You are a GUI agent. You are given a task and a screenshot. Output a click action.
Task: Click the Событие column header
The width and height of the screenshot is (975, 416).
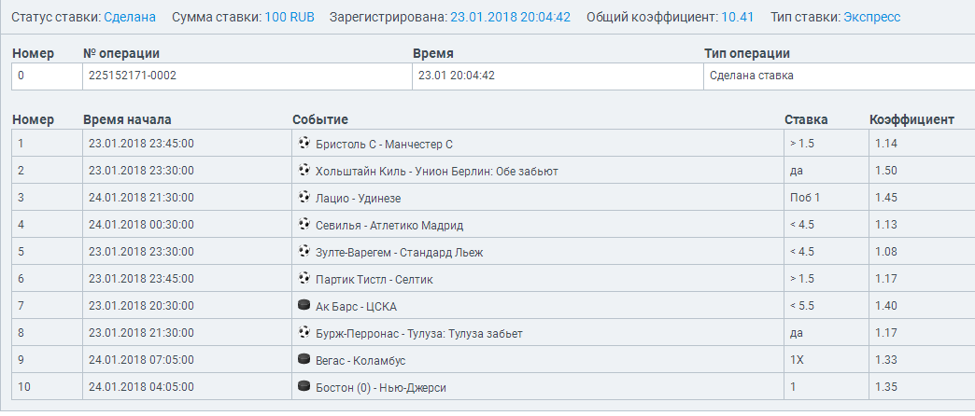320,119
